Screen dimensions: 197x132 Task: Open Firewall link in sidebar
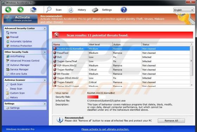(14, 37)
